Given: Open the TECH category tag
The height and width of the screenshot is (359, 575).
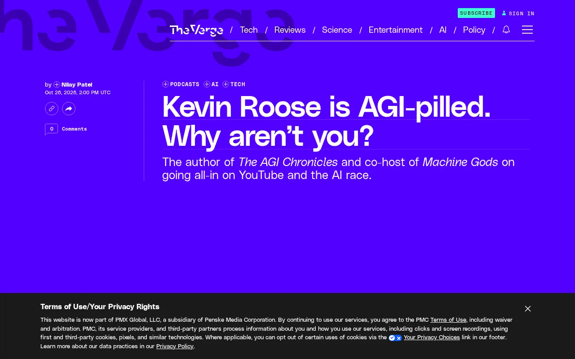Looking at the screenshot, I should click(x=238, y=84).
